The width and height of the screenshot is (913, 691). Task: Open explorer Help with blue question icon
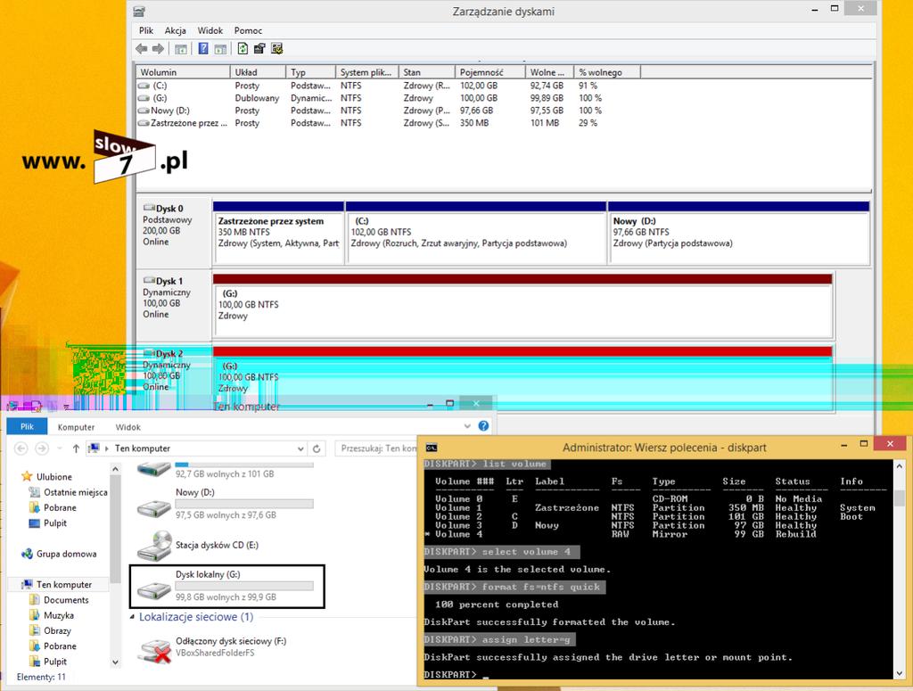point(483,425)
